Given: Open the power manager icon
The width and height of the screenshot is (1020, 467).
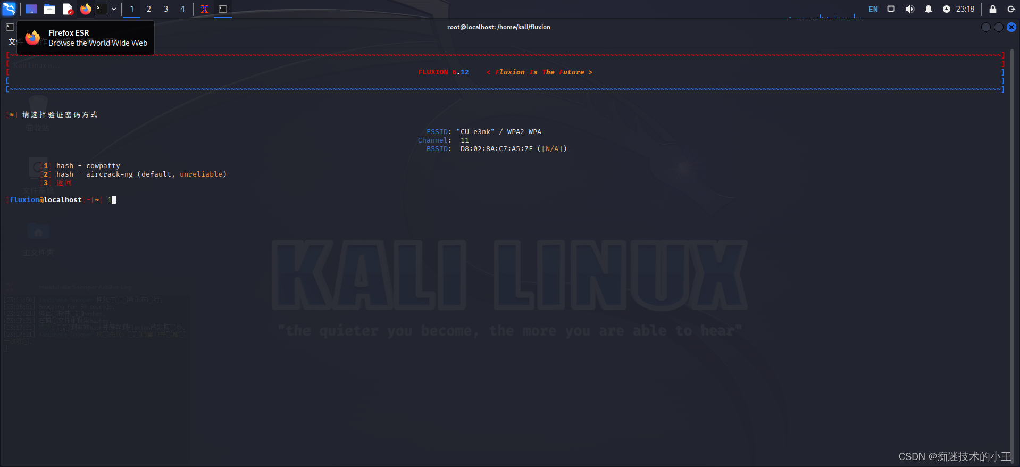Looking at the screenshot, I should [947, 9].
